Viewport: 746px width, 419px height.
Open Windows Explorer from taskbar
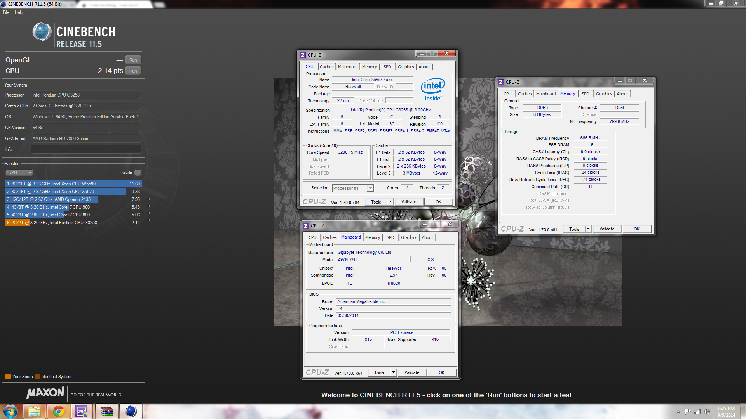click(34, 411)
